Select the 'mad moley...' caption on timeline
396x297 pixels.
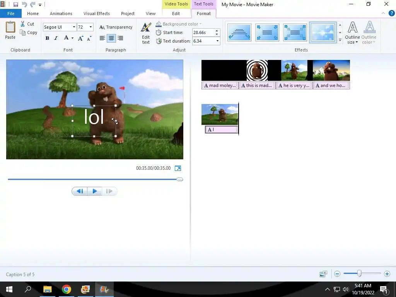click(x=220, y=85)
